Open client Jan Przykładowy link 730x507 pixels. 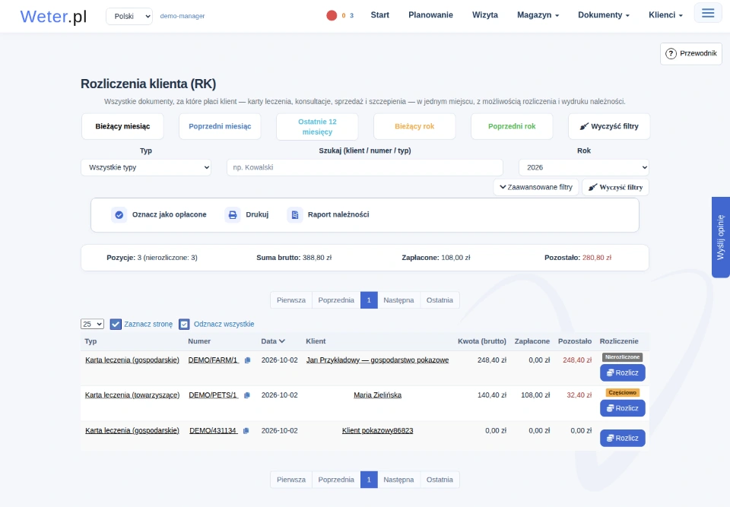click(378, 360)
